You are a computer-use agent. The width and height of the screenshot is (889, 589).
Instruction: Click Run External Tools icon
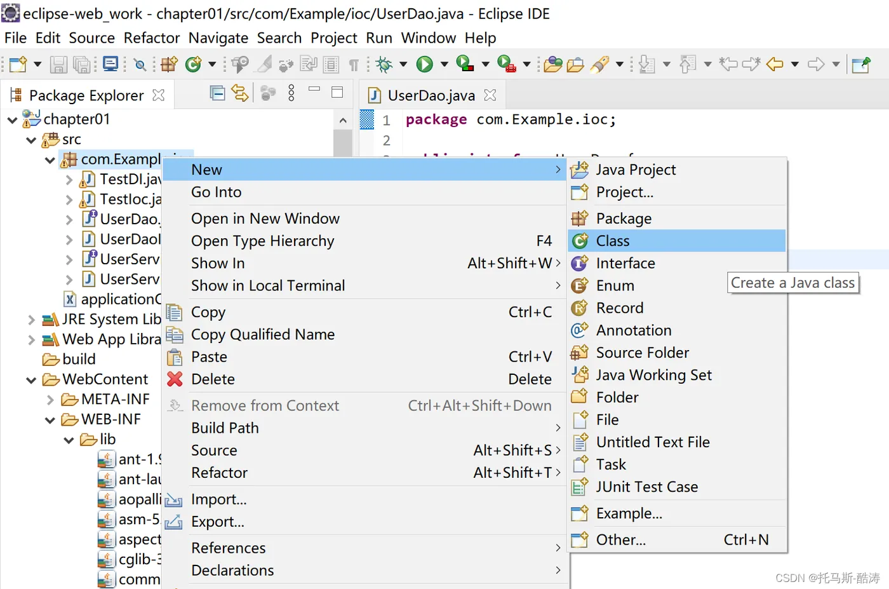pos(507,64)
